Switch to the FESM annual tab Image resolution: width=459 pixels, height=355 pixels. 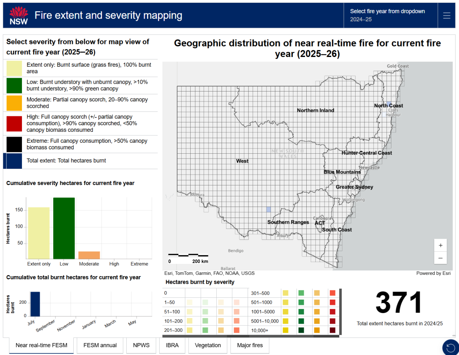click(x=100, y=345)
